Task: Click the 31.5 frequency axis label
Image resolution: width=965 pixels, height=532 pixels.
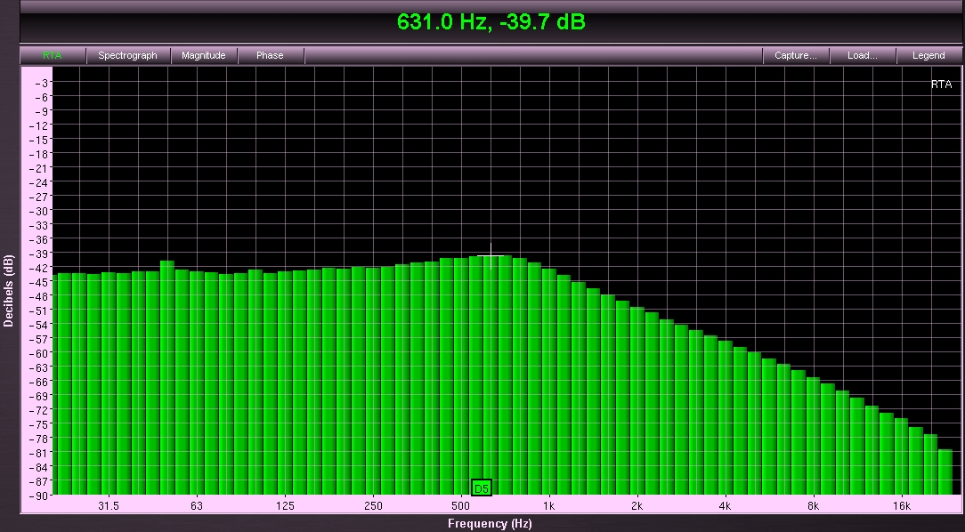Action: tap(108, 506)
